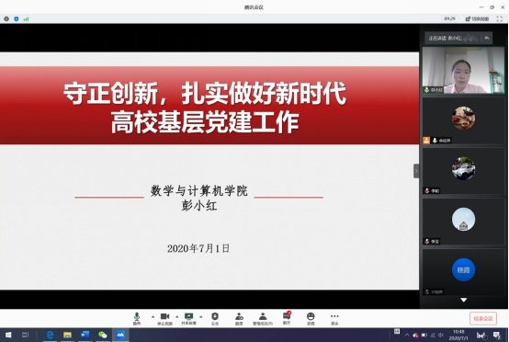The image size is (509, 342).
Task: Open the emoji reactions icon
Action: tap(311, 319)
